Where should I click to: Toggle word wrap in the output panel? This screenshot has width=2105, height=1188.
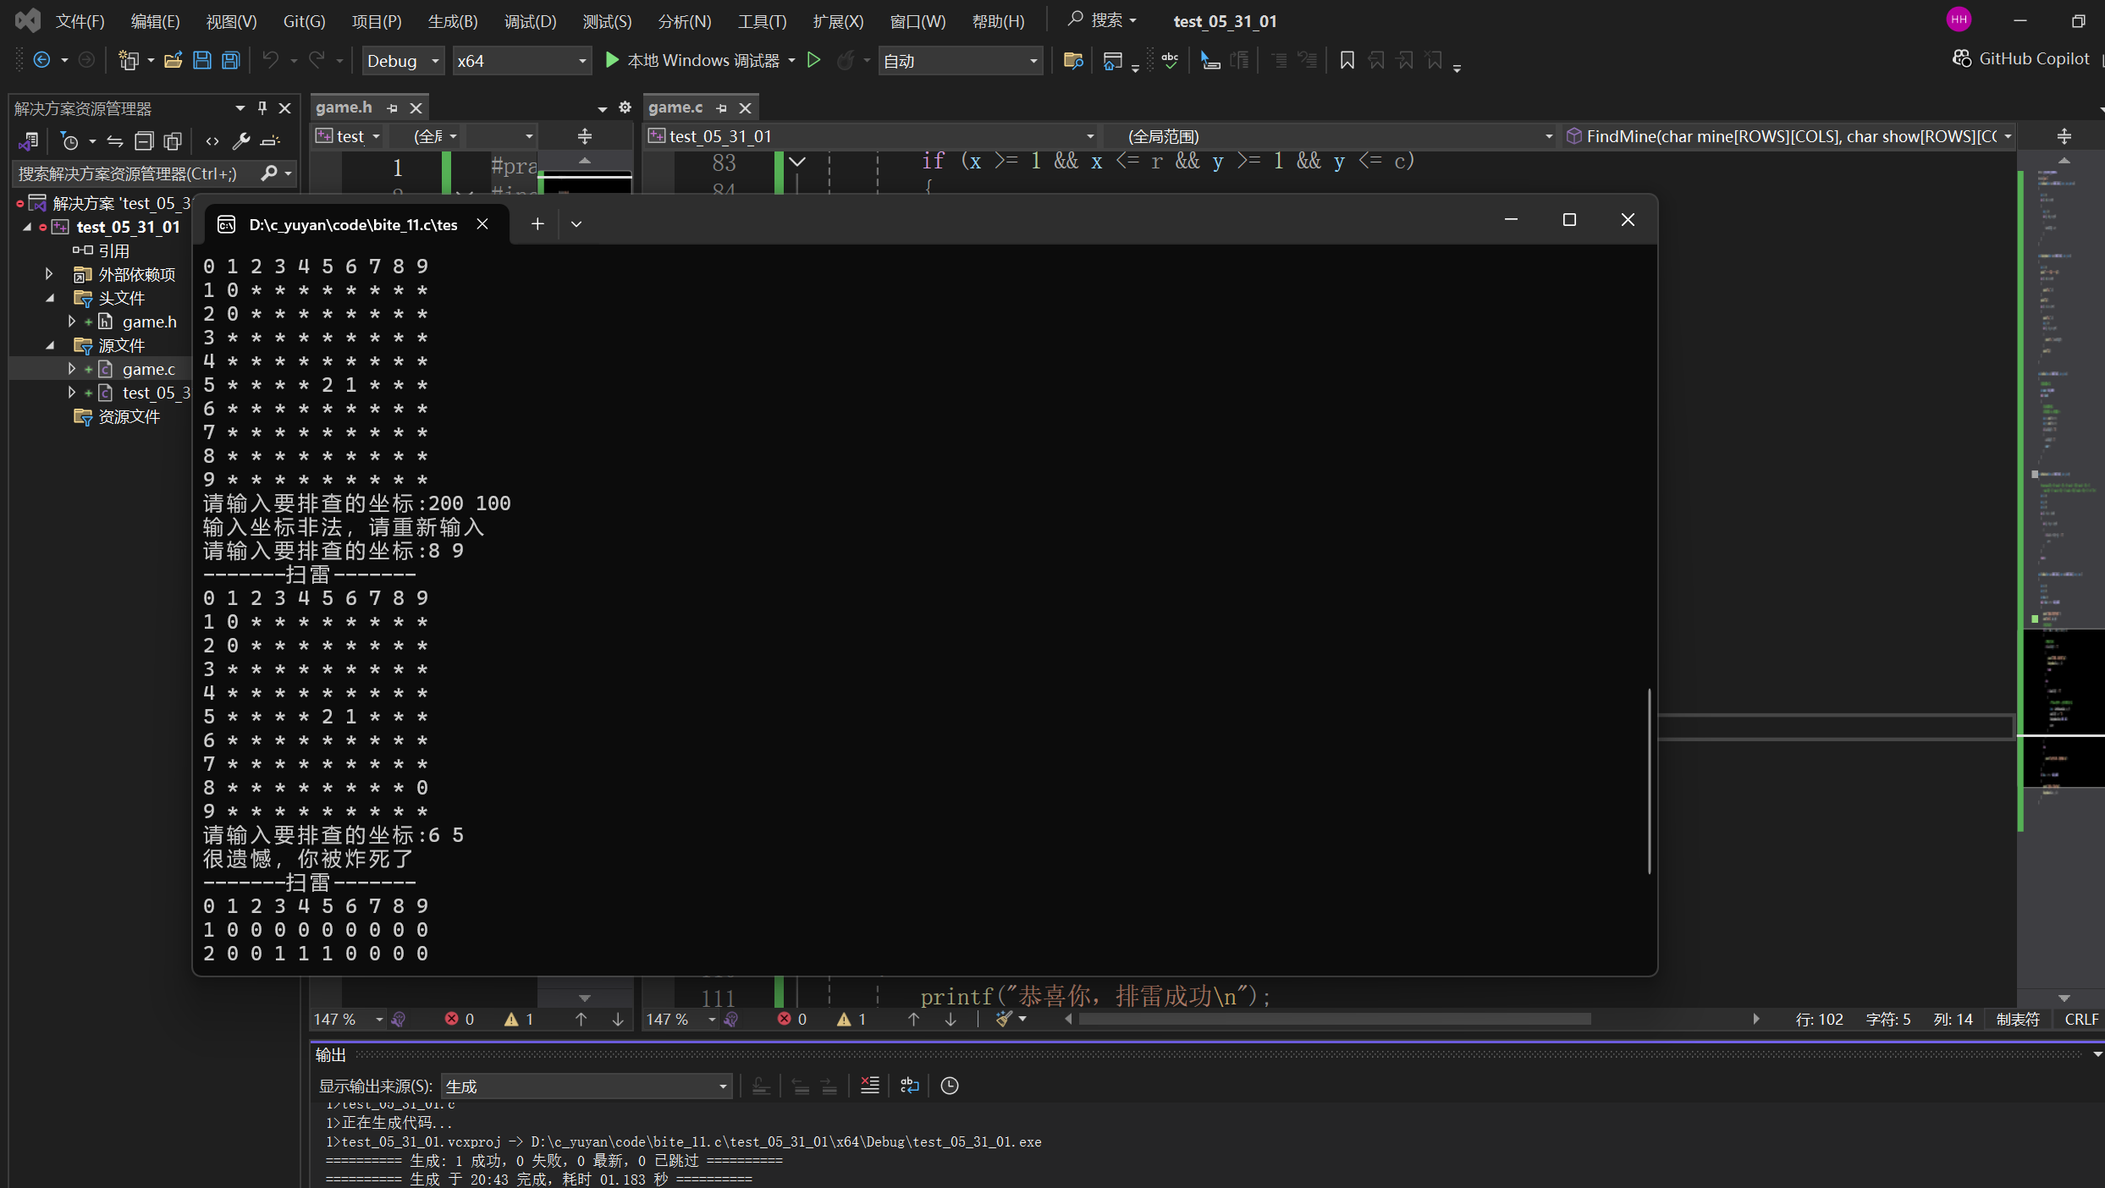tap(910, 1086)
